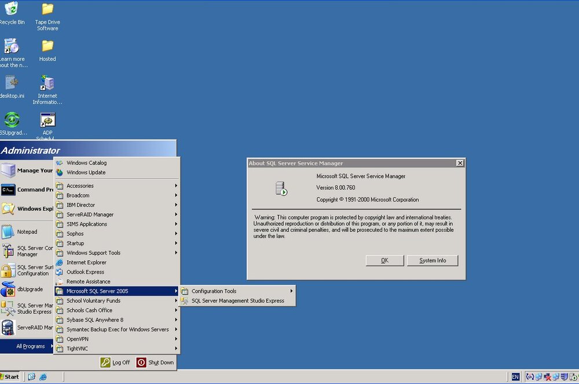Expand the Sophos program folder
The width and height of the screenshot is (579, 384).
click(118, 234)
